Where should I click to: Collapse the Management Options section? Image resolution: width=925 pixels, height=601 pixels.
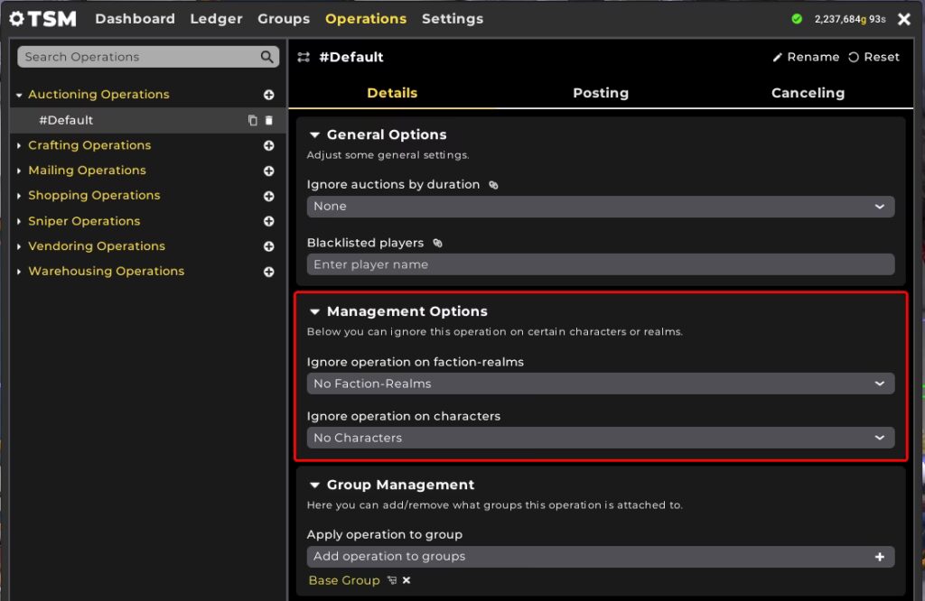tap(314, 311)
